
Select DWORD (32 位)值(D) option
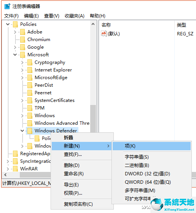pyautogui.click(x=147, y=174)
